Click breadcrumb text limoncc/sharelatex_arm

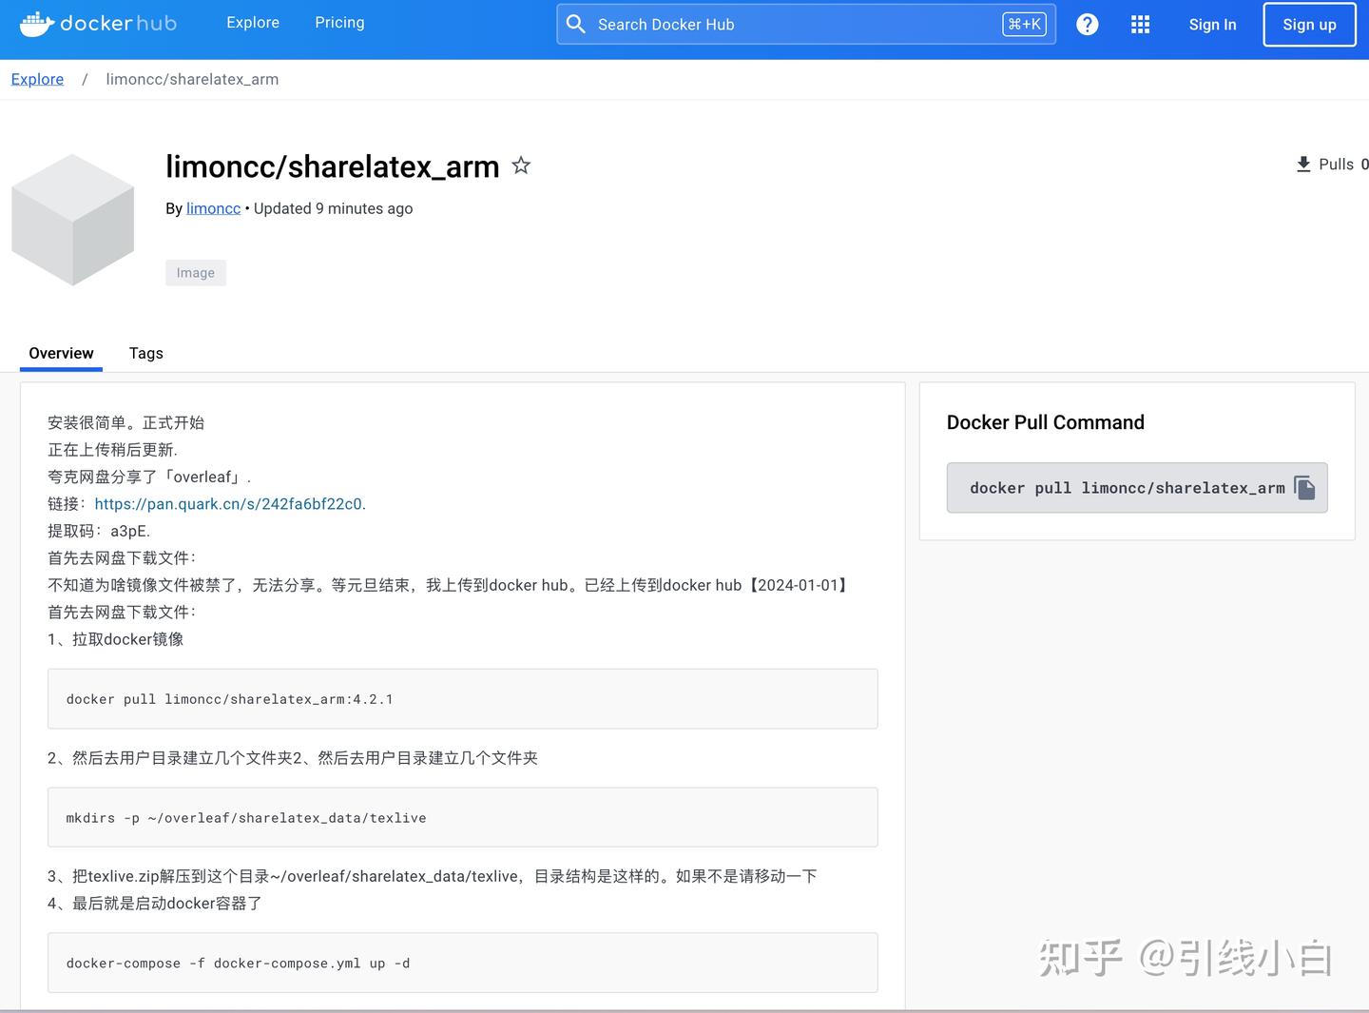click(x=192, y=79)
